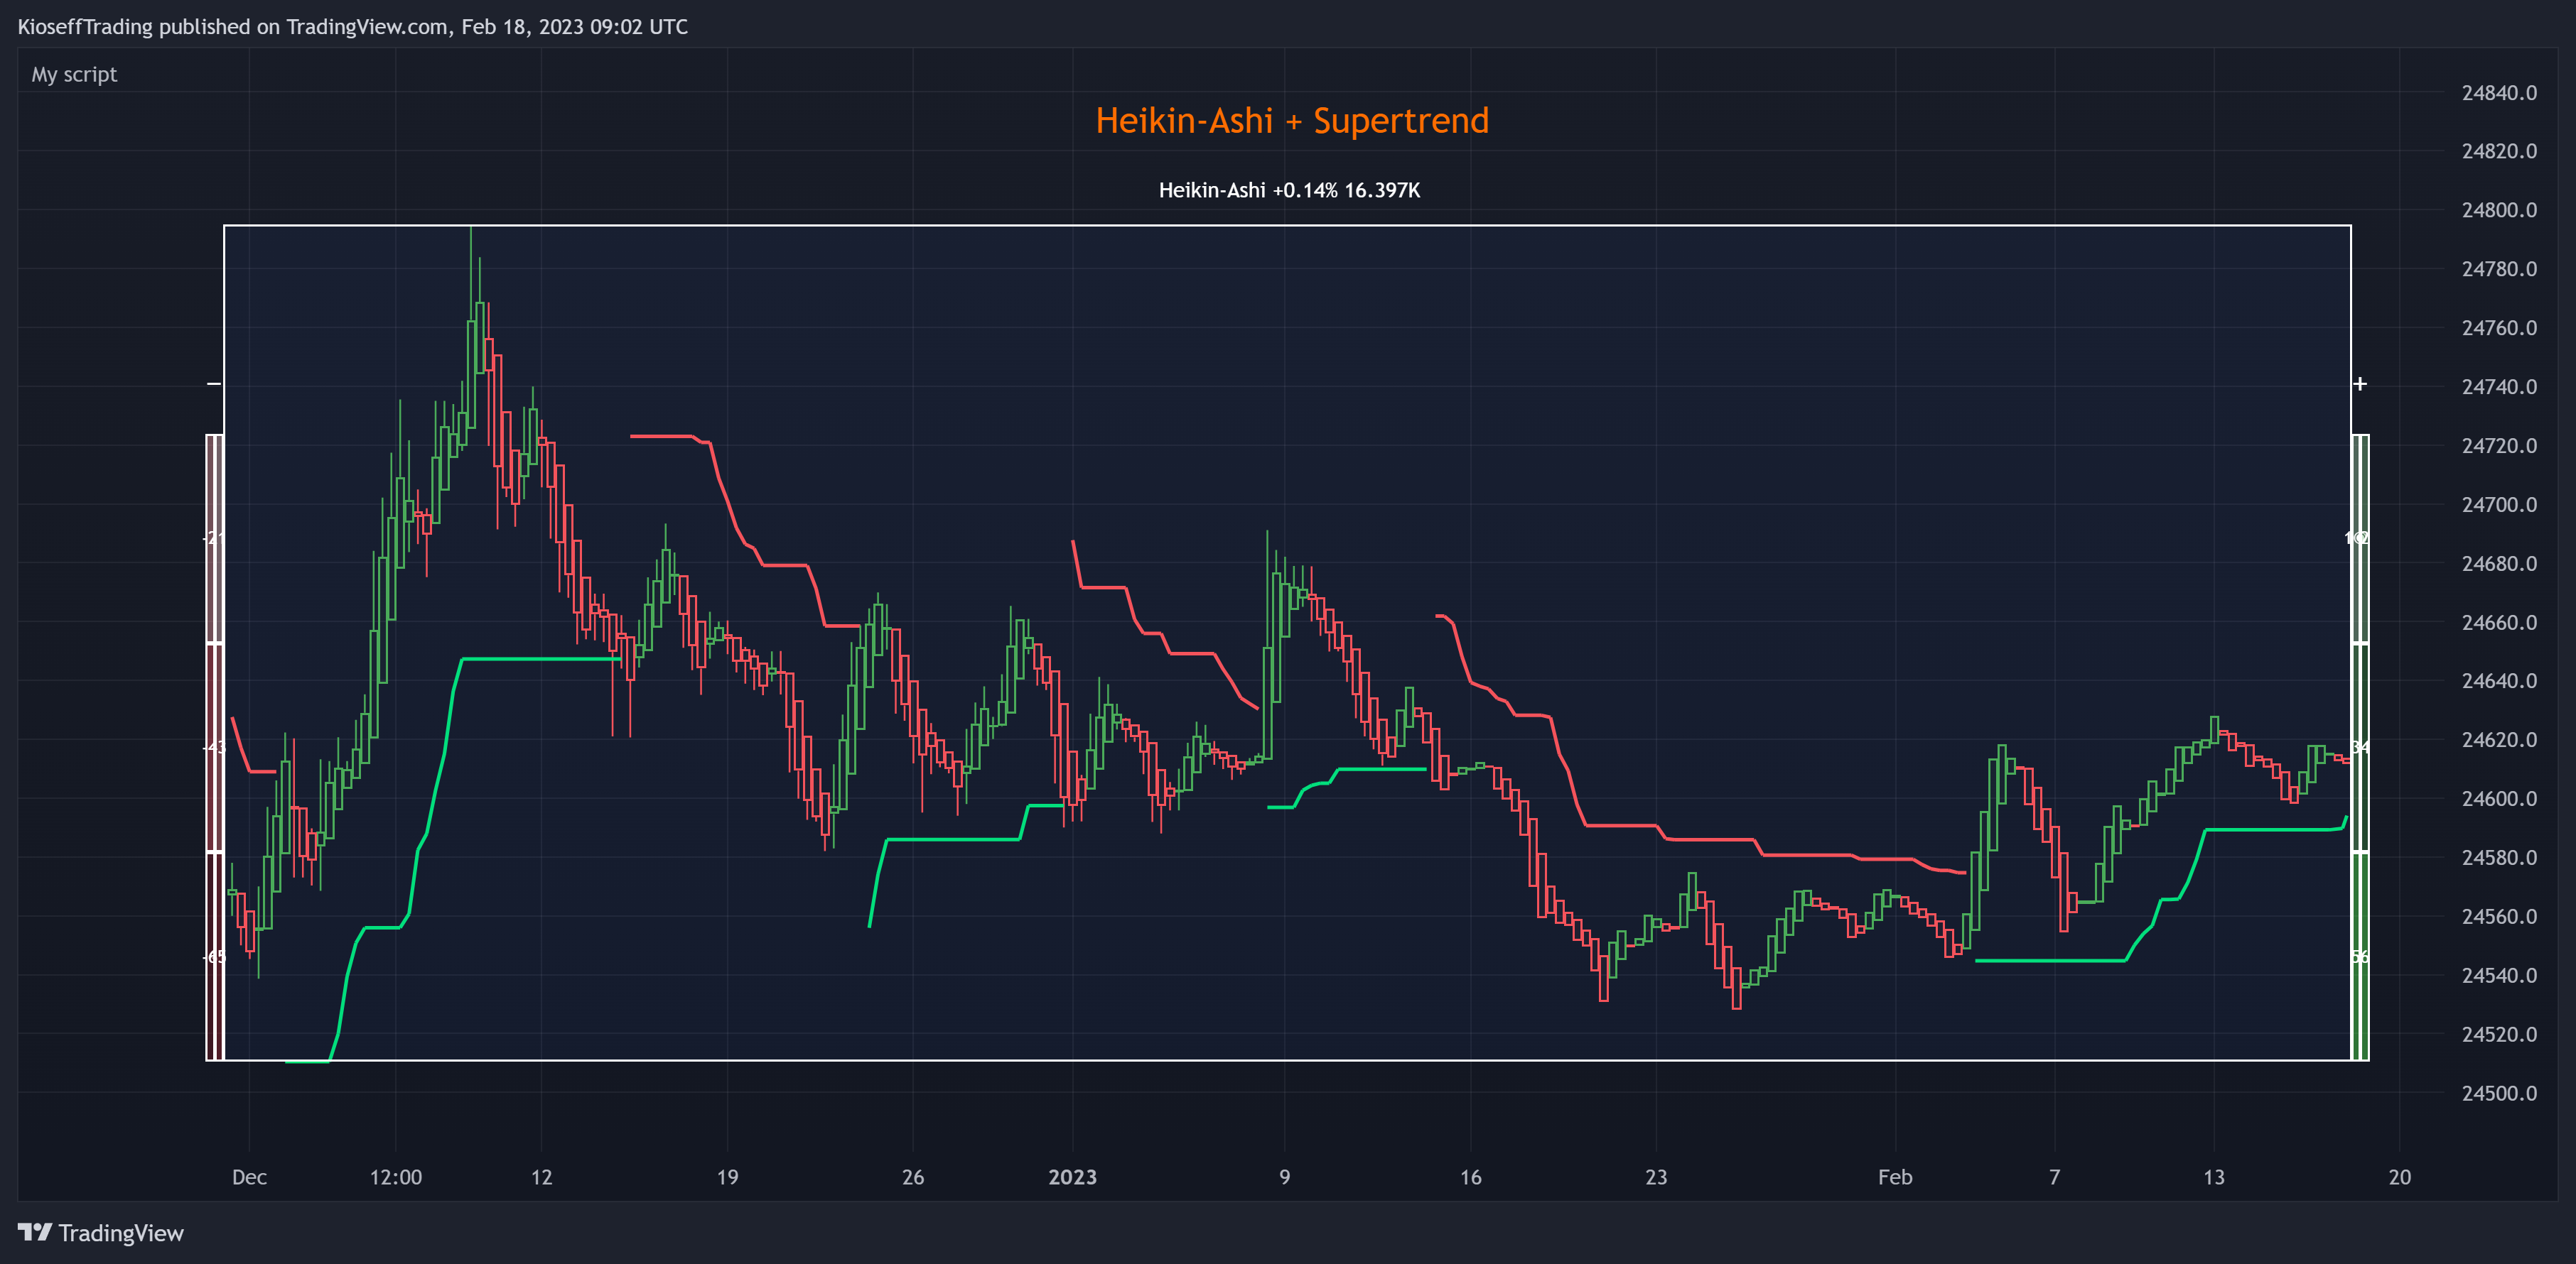Click the 24500.0 price axis label
Screen dimensions: 2576x1264
(2499, 1093)
